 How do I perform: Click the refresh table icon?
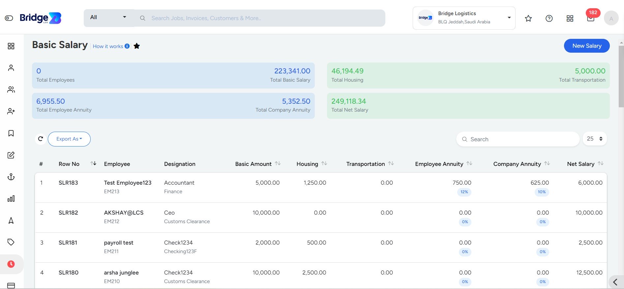[41, 139]
